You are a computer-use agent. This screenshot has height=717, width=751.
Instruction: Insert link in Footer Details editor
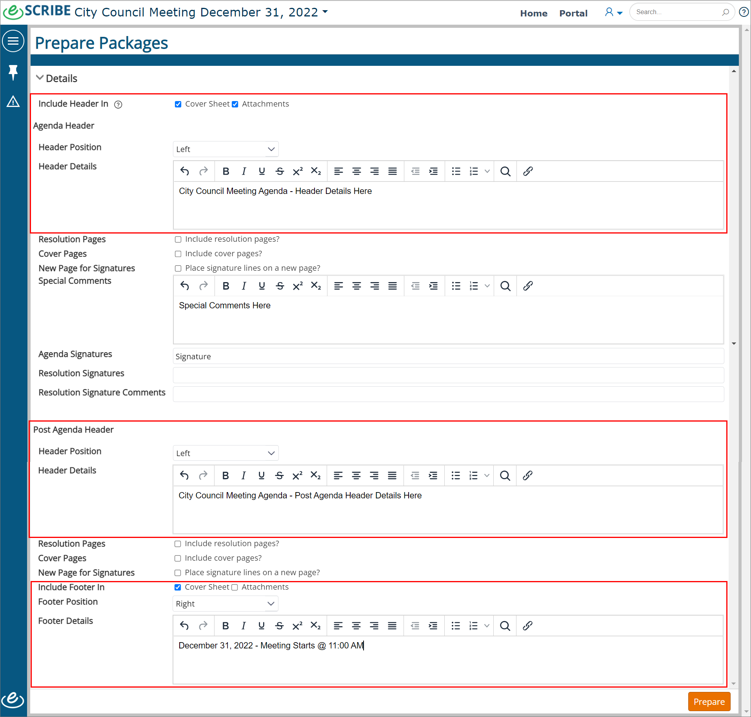click(527, 625)
